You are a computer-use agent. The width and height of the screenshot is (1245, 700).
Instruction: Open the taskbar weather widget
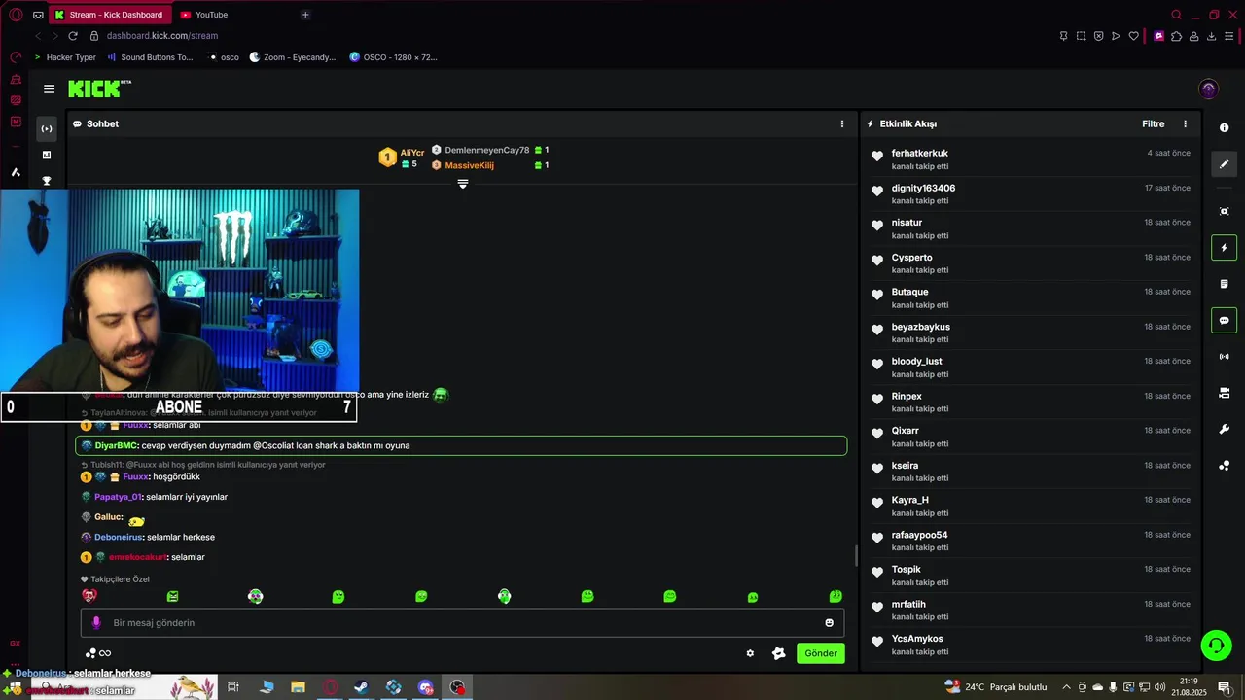(x=995, y=687)
